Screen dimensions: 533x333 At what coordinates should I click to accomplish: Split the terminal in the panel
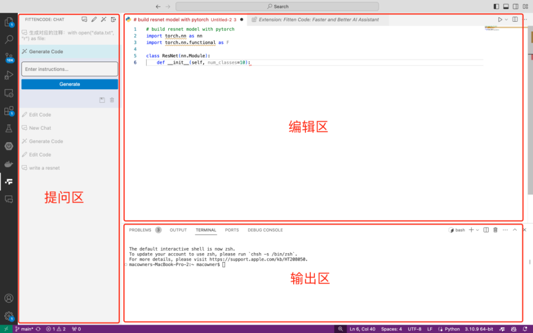(x=486, y=230)
